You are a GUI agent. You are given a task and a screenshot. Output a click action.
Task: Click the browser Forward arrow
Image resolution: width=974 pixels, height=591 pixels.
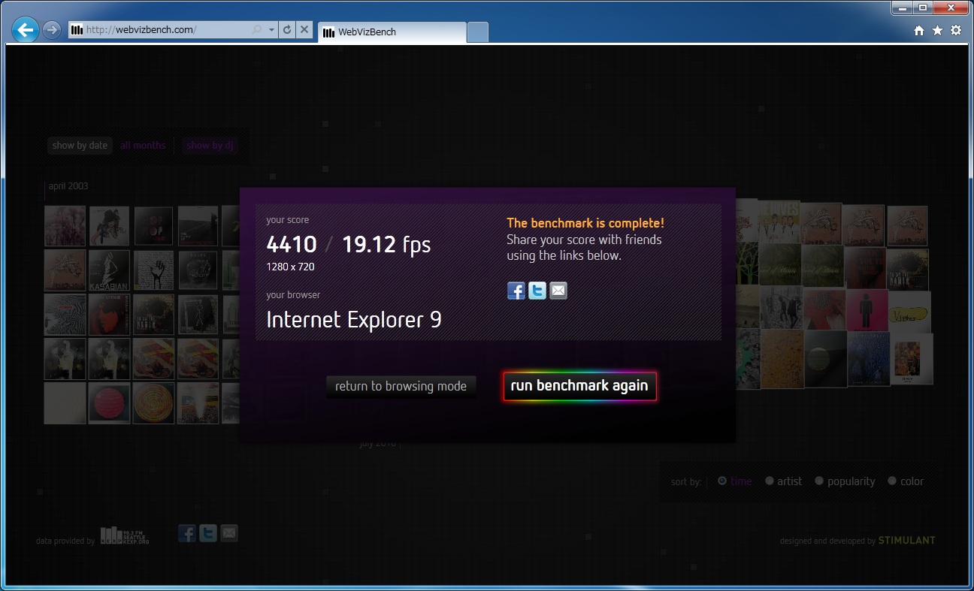[x=52, y=30]
